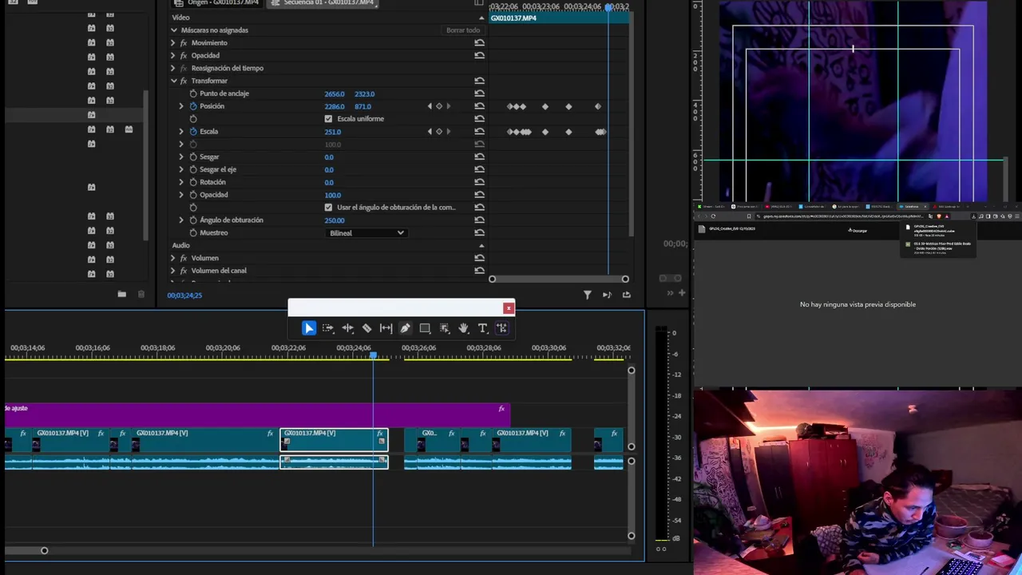Toggle the Transformar fx effect on/off

(184, 81)
